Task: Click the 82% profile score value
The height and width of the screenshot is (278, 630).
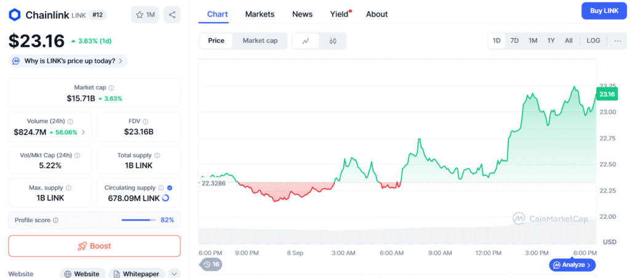Action: click(167, 220)
